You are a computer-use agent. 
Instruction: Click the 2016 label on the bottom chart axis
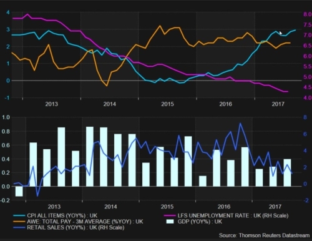click(x=224, y=207)
